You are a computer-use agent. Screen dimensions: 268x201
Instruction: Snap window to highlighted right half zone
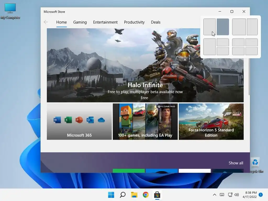pyautogui.click(x=223, y=27)
